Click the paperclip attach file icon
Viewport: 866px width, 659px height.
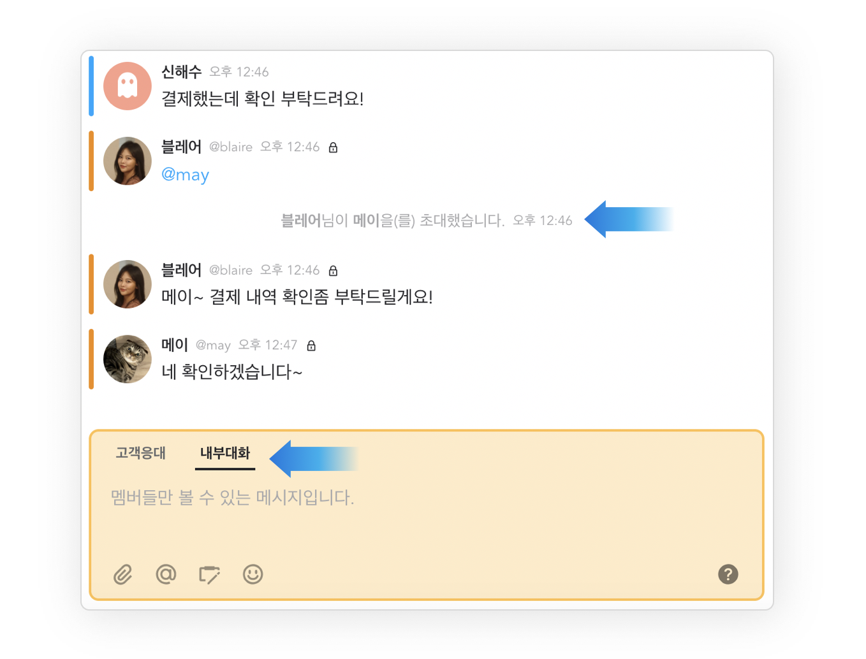(123, 574)
